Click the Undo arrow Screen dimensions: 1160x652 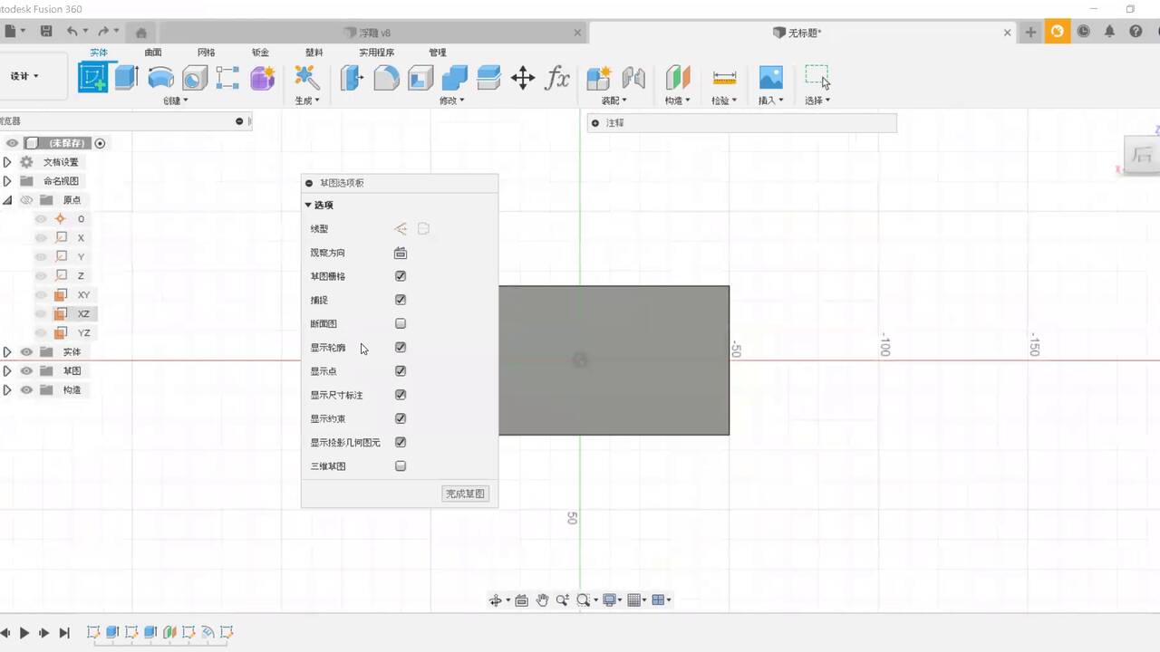(x=72, y=32)
